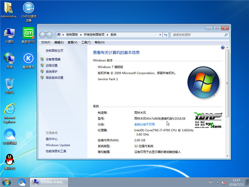Open the 帮助(H) menu
The image size is (249, 187).
pos(100,42)
